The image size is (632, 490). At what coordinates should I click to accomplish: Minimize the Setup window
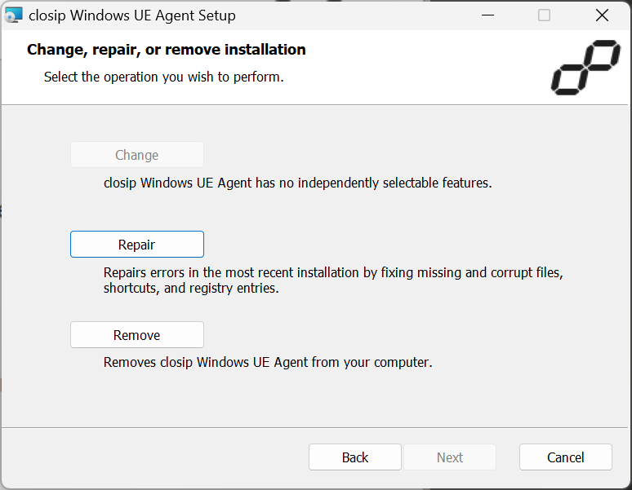487,15
